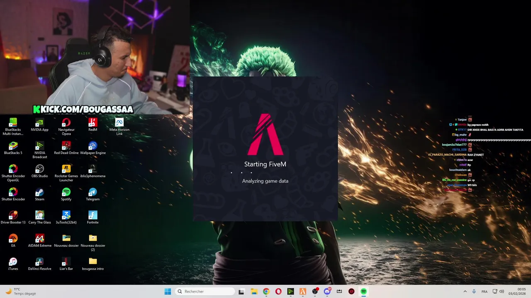Image resolution: width=531 pixels, height=298 pixels.
Task: Select the Shutter Encoder OpenGL desktop icon
Action: pyautogui.click(x=13, y=173)
